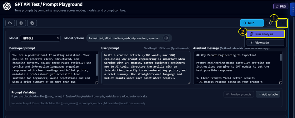Click the Assistant message resize corner handle
Image resolution: width=295 pixels, height=118 pixels.
281,83
